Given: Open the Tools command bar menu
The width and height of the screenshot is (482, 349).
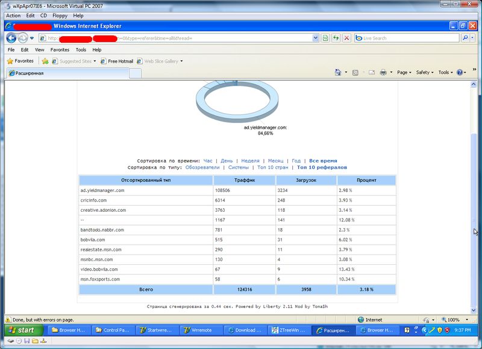Looking at the screenshot, I should 445,72.
